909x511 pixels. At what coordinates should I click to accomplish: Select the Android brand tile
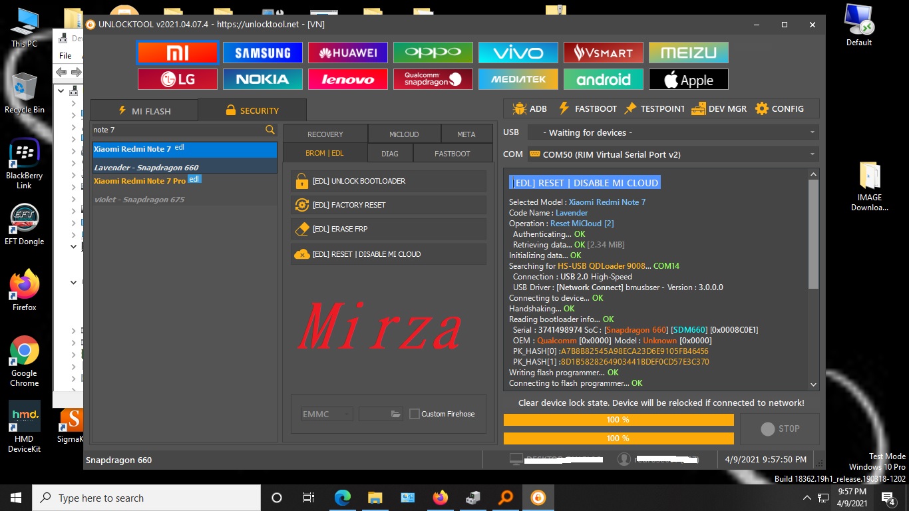tap(604, 79)
